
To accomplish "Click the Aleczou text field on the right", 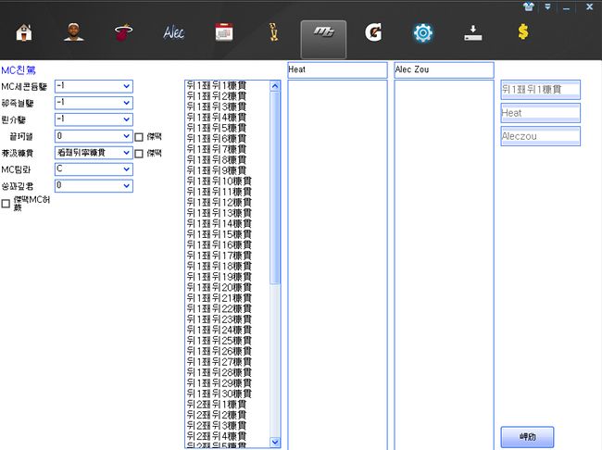I will [x=540, y=136].
